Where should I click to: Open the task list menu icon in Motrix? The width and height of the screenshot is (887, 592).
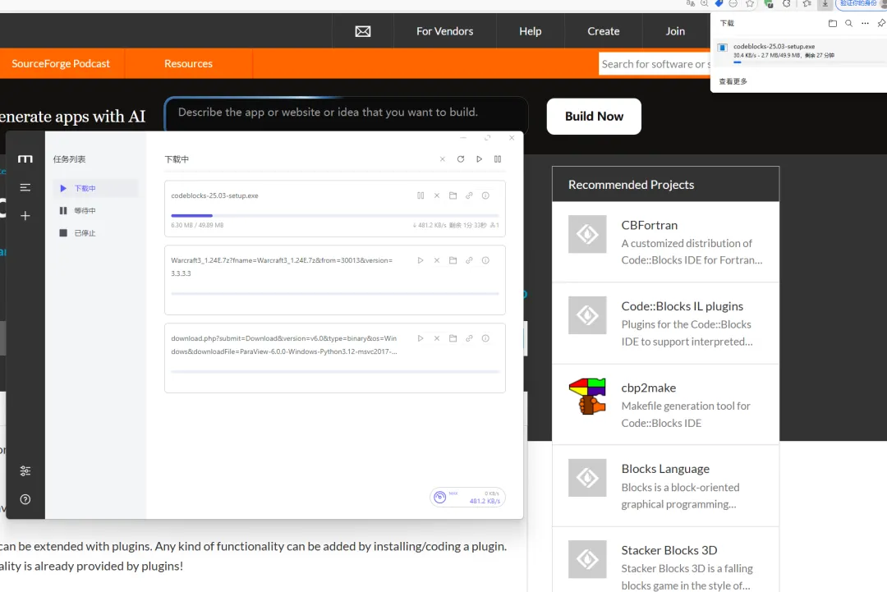click(25, 187)
